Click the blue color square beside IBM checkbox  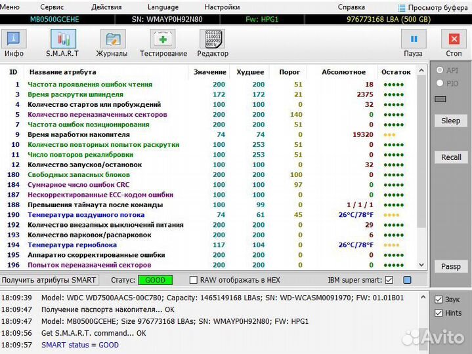tap(408, 280)
